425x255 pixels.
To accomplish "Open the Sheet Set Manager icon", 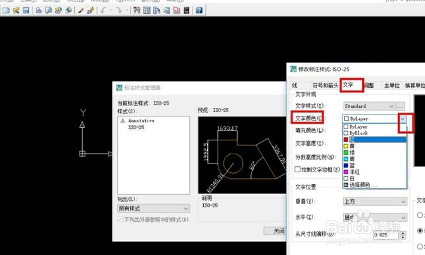I will click(166, 11).
